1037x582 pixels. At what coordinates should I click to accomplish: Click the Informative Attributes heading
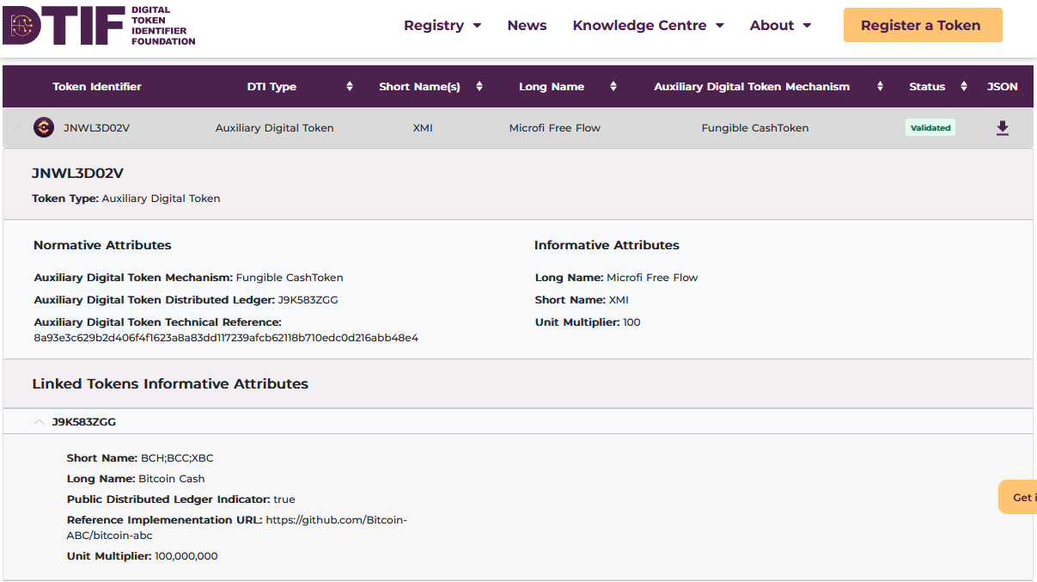[x=607, y=245]
